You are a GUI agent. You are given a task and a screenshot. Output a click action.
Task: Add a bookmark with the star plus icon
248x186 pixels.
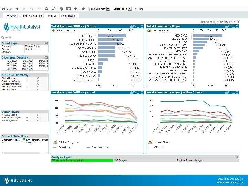pyautogui.click(x=76, y=9)
